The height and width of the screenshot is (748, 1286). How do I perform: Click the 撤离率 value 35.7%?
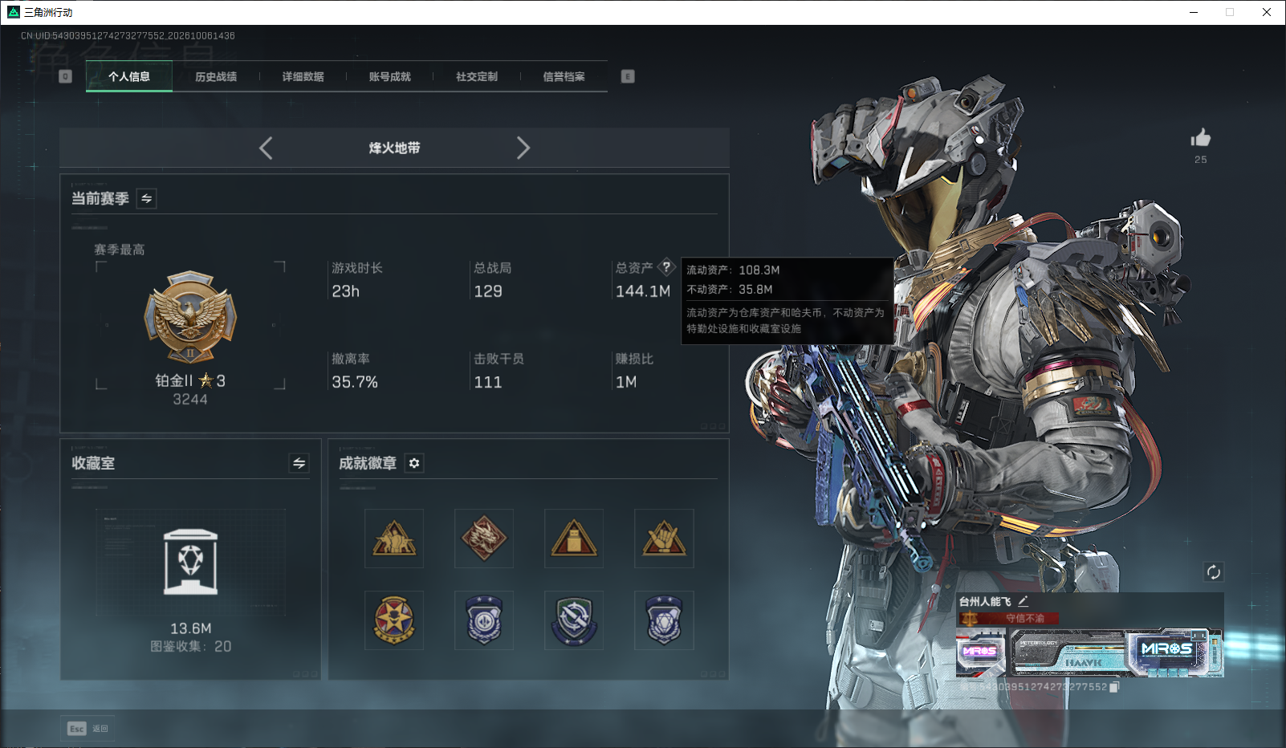355,382
